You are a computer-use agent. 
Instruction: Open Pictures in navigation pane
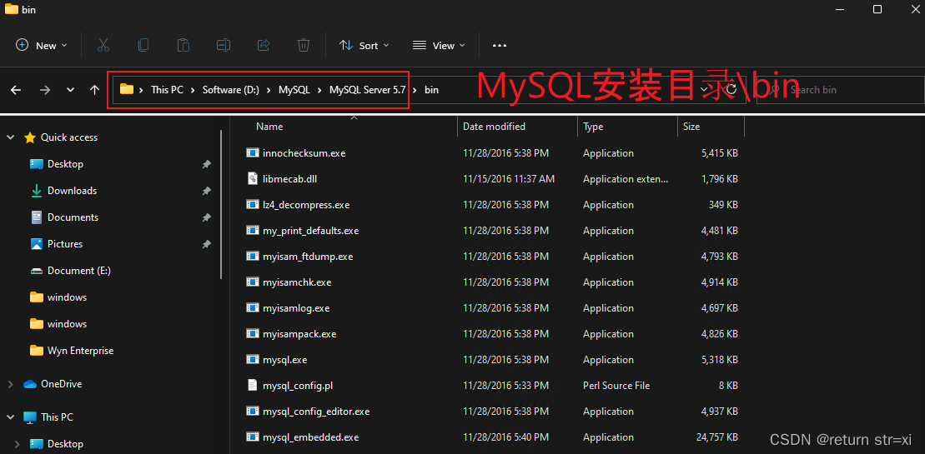tap(65, 244)
